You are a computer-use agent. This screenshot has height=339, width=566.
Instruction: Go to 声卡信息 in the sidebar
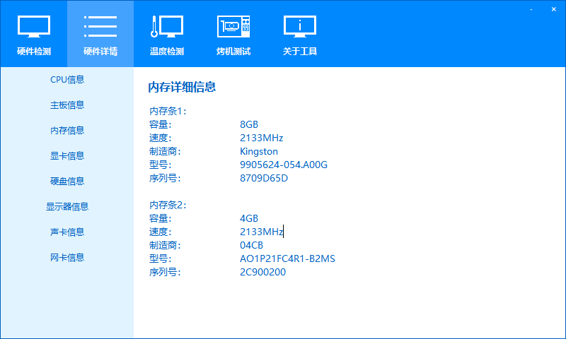[67, 232]
